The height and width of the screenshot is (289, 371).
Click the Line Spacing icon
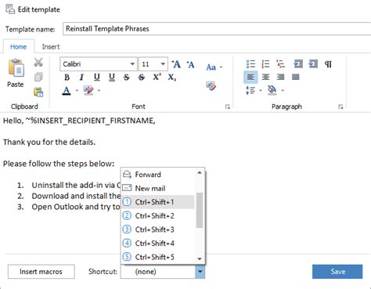pos(250,90)
